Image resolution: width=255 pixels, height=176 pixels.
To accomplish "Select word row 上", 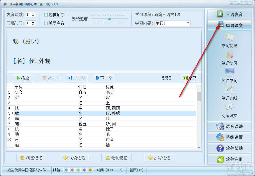I will [x=101, y=103].
